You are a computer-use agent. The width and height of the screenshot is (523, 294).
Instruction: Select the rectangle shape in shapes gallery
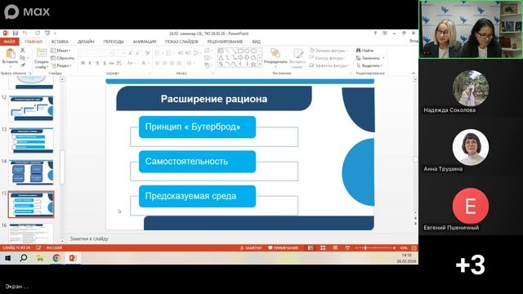[240, 51]
